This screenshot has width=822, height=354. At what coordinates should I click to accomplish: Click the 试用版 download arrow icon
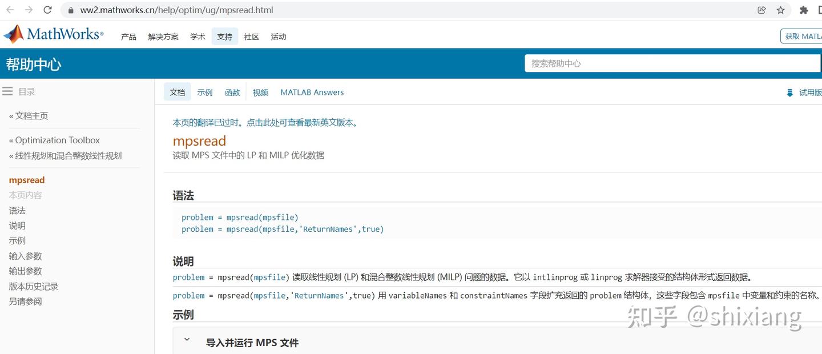[x=789, y=92]
